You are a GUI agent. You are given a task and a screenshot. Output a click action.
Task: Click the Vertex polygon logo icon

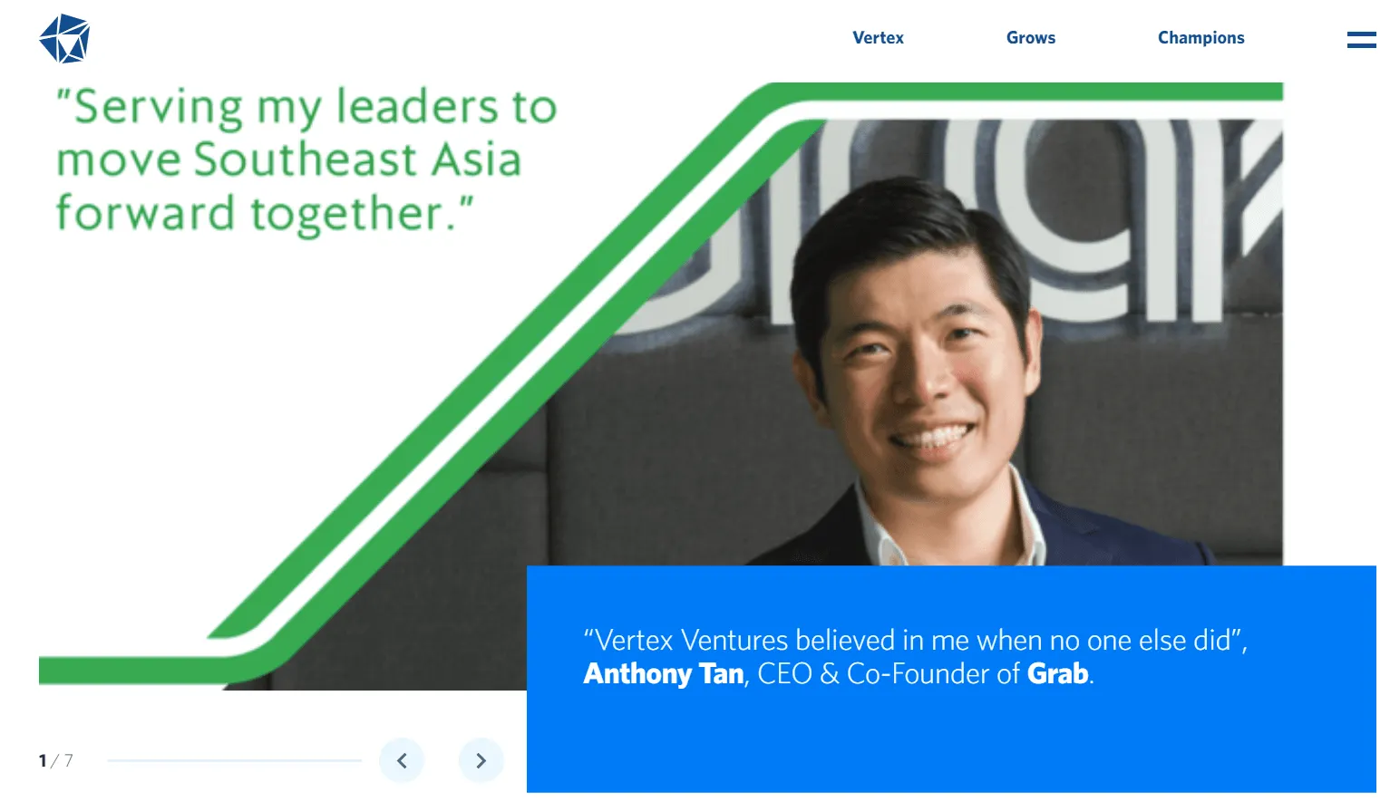click(64, 38)
